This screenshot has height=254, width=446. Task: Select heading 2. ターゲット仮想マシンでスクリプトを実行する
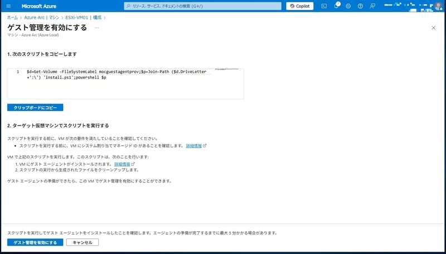(x=58, y=126)
